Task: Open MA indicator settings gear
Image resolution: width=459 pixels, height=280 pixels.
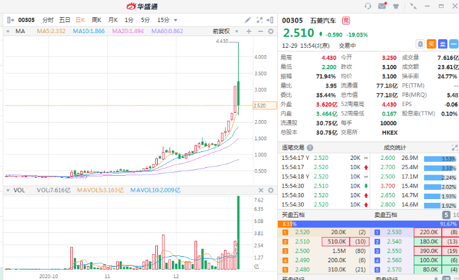Action: pyautogui.click(x=271, y=31)
